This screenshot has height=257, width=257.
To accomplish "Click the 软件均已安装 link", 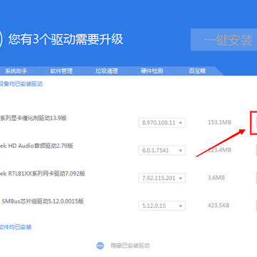I will point(16,227).
